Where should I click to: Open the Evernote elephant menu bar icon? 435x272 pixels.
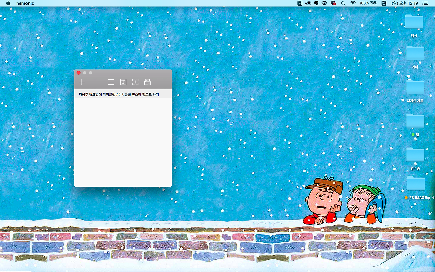316,3
